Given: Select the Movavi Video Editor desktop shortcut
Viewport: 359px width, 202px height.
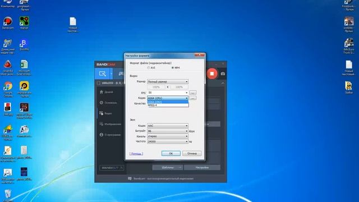Looking at the screenshot, I should (x=24, y=111).
